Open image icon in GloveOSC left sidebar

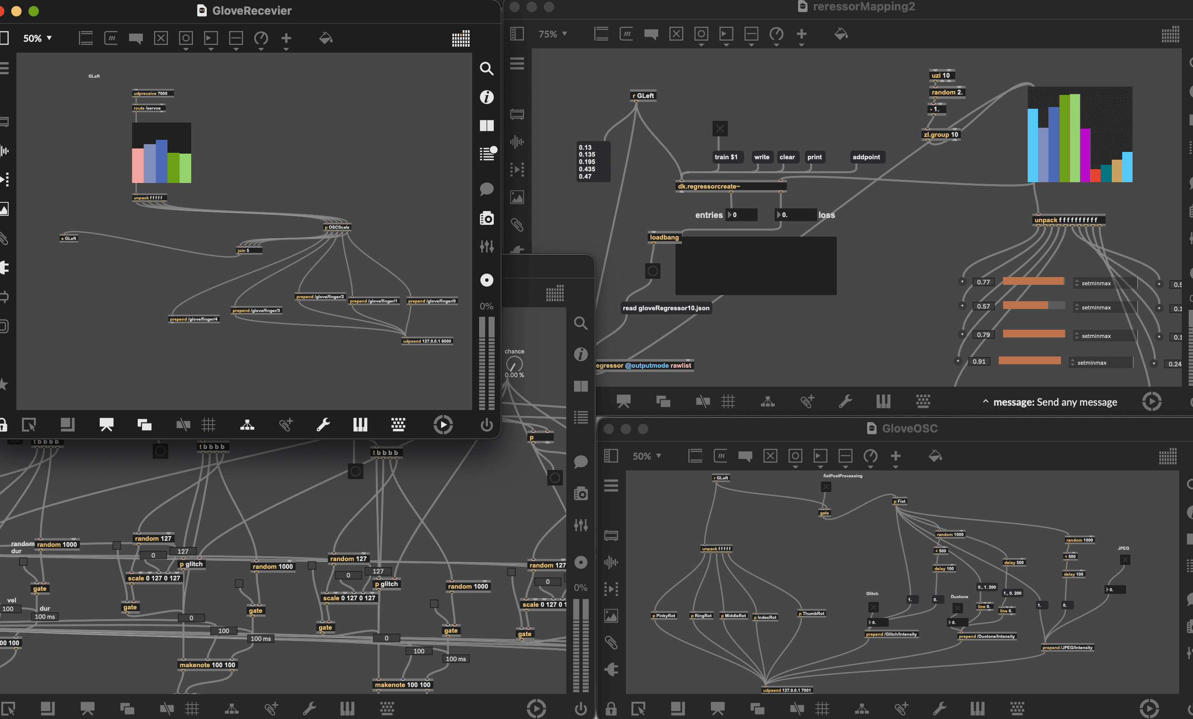[x=611, y=616]
